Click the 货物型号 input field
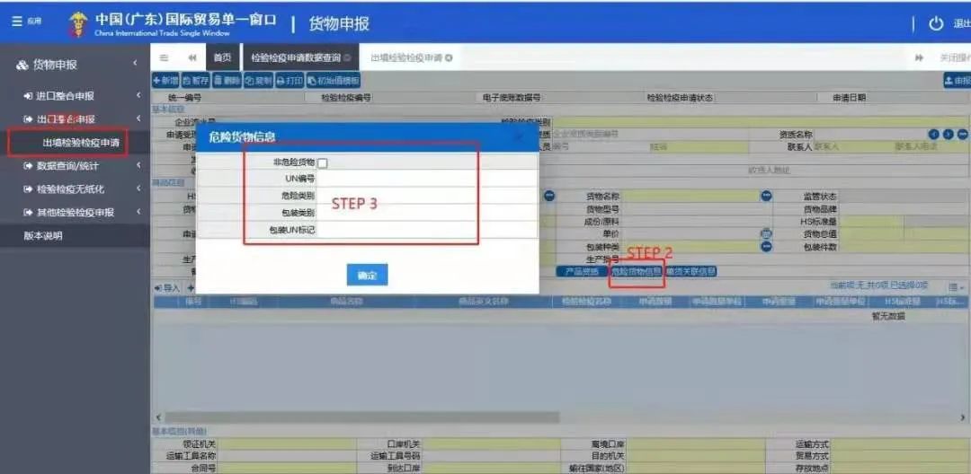This screenshot has height=474, width=971. [x=697, y=209]
